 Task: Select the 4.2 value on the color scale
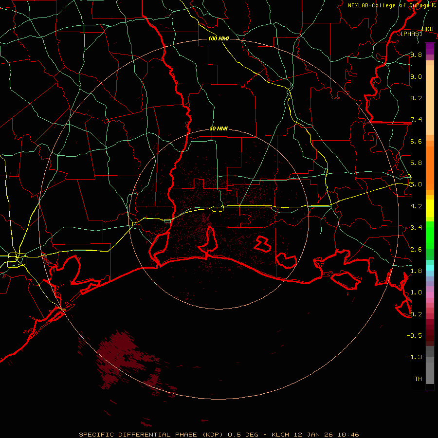[416, 206]
